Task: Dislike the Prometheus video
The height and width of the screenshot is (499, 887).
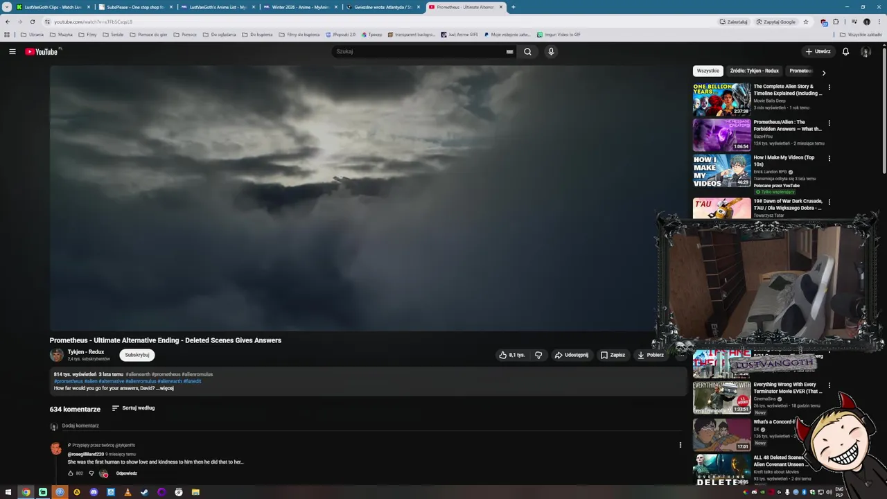Action: coord(538,355)
